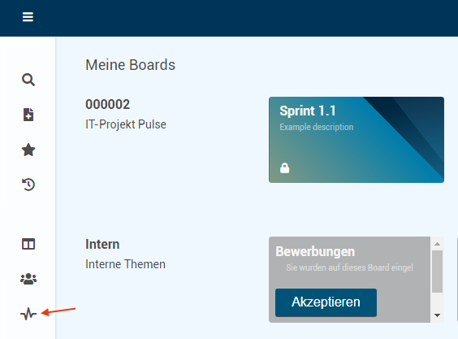Show favorites with the star sidebar icon
Screen dimensions: 458x339
tap(28, 150)
